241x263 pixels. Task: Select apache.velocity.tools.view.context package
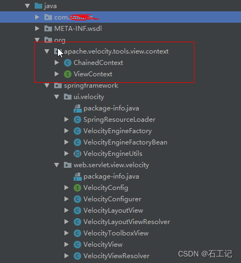116,51
